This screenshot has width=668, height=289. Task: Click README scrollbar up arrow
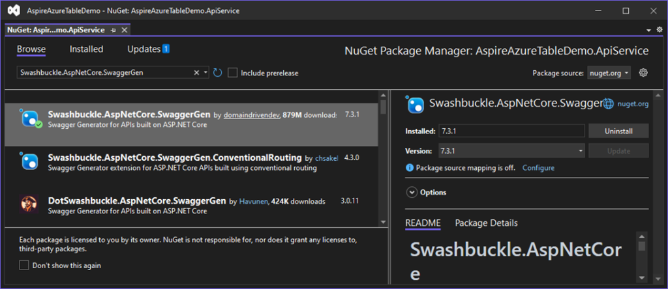(642, 236)
